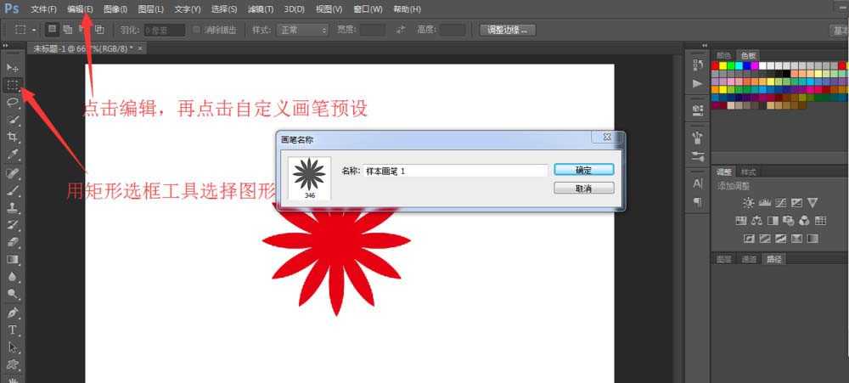Select the Gradient tool
This screenshot has height=383, width=849.
pyautogui.click(x=13, y=260)
